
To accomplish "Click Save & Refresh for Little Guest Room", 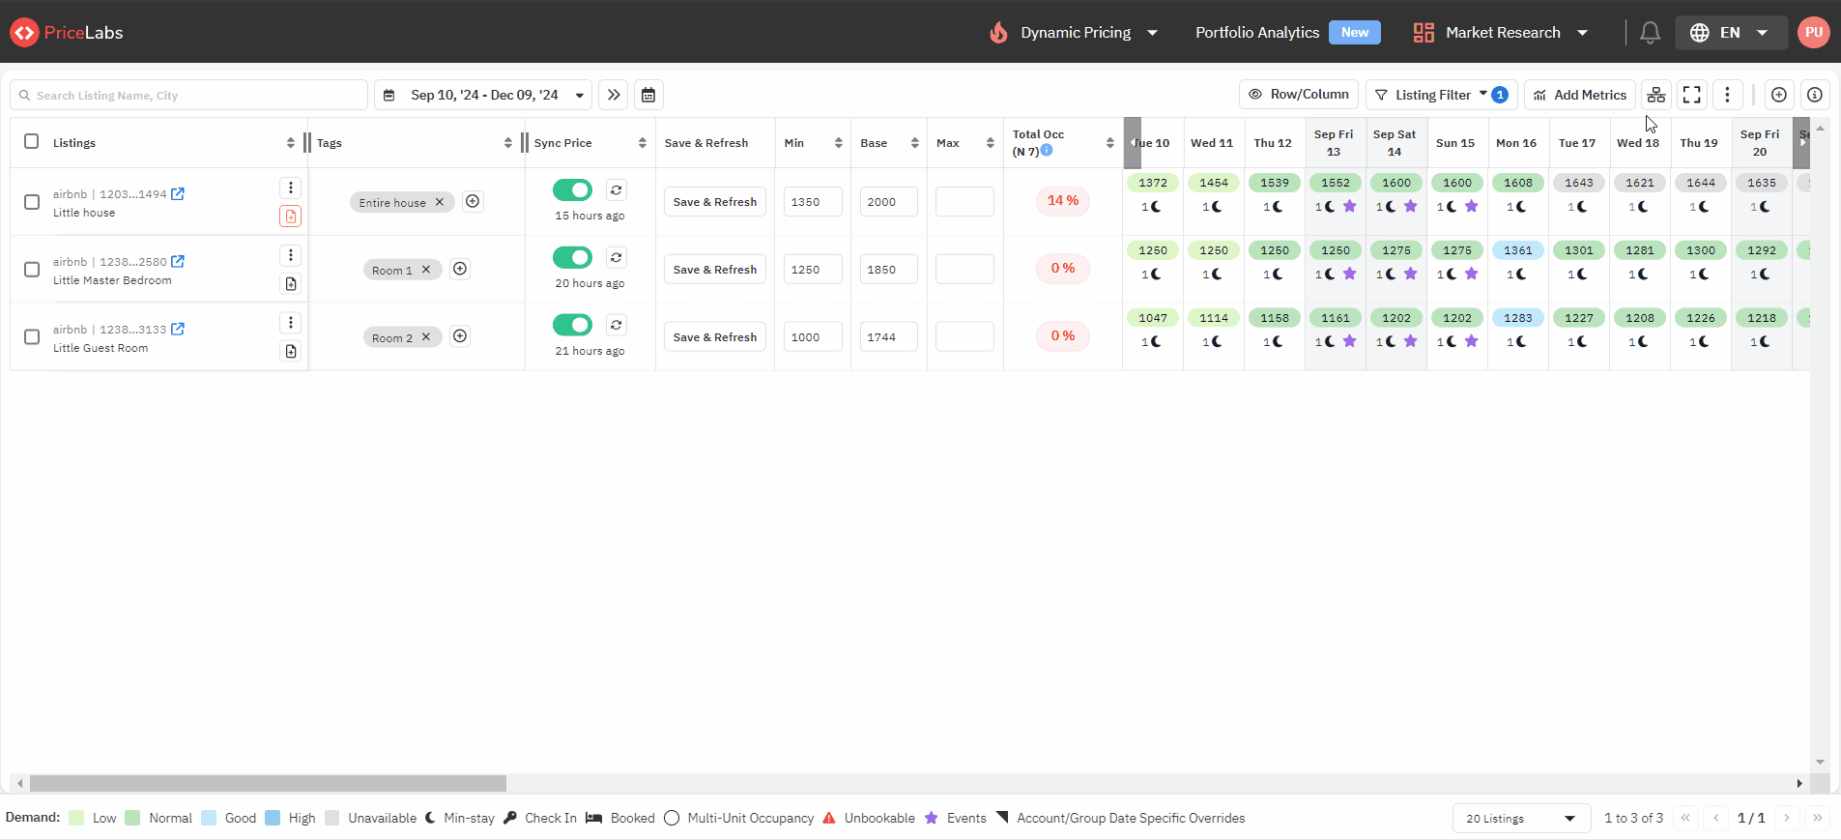I will (x=715, y=337).
